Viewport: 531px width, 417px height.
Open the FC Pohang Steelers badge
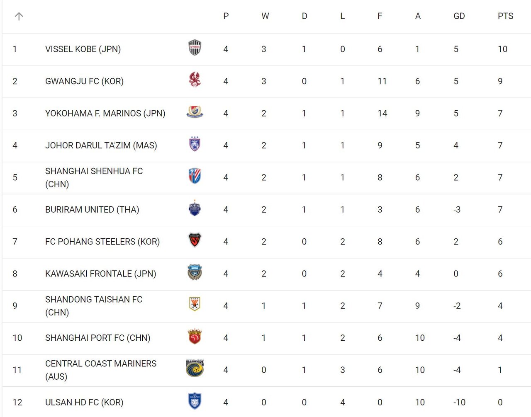tap(195, 240)
